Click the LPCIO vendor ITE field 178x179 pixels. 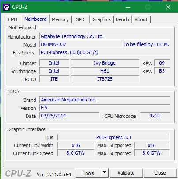tap(54, 79)
